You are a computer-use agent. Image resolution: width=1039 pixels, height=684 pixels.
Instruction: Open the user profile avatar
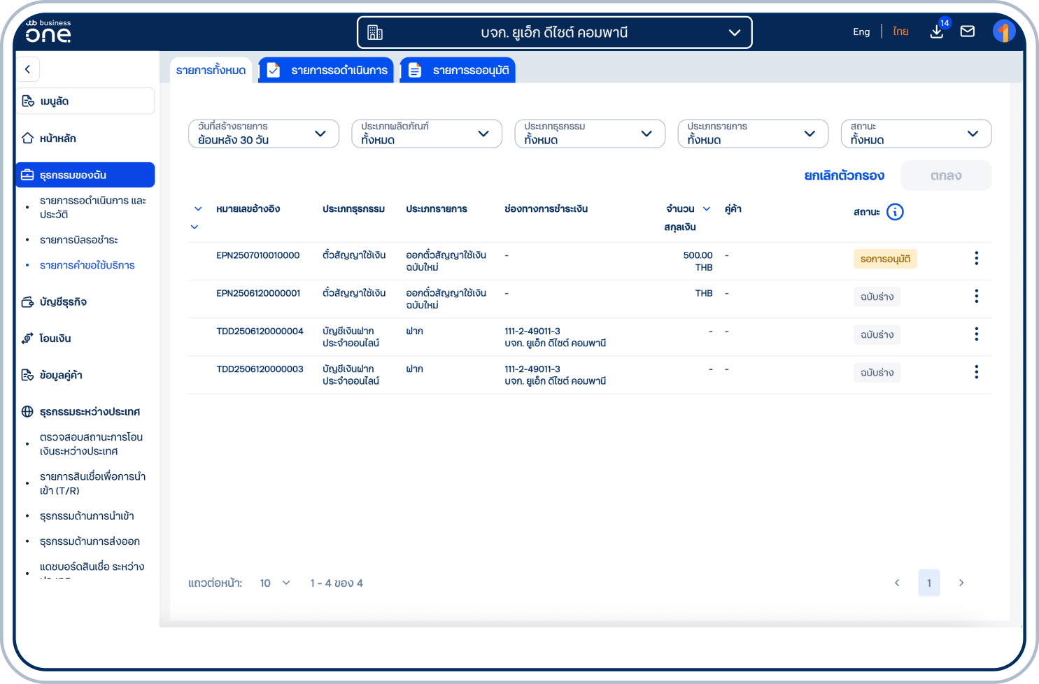coord(1004,31)
